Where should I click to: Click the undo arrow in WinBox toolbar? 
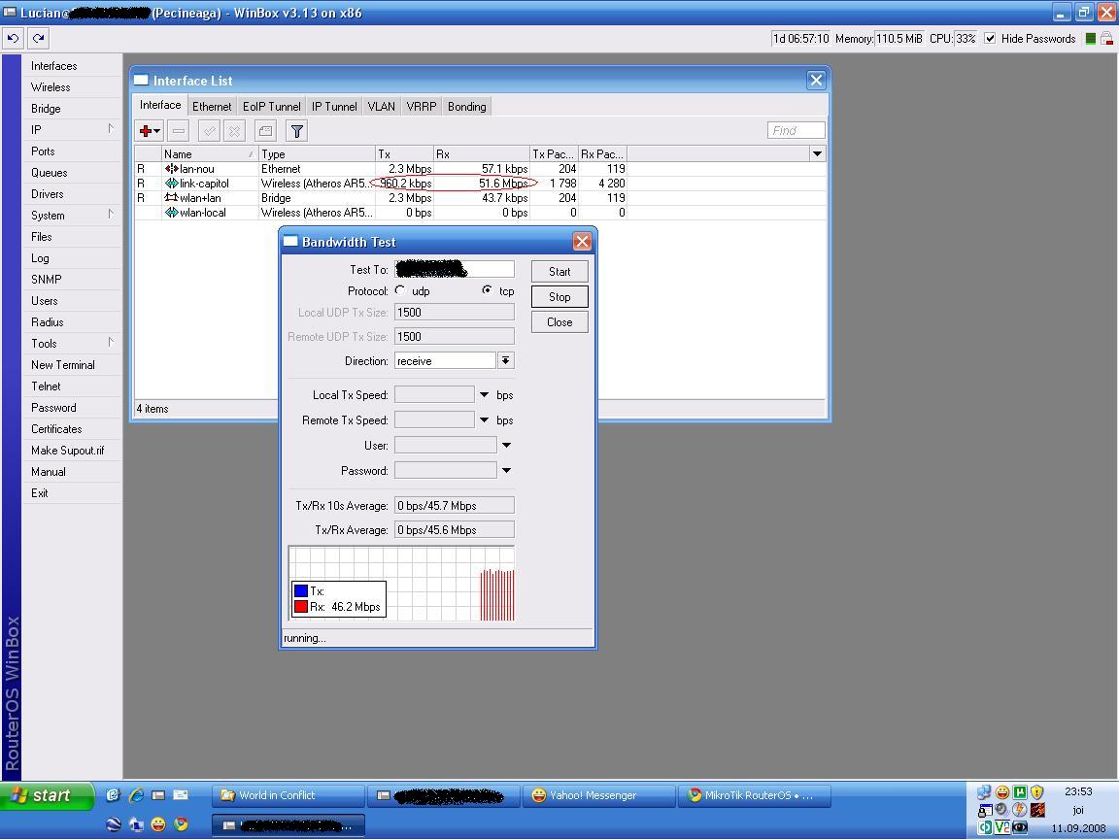14,39
